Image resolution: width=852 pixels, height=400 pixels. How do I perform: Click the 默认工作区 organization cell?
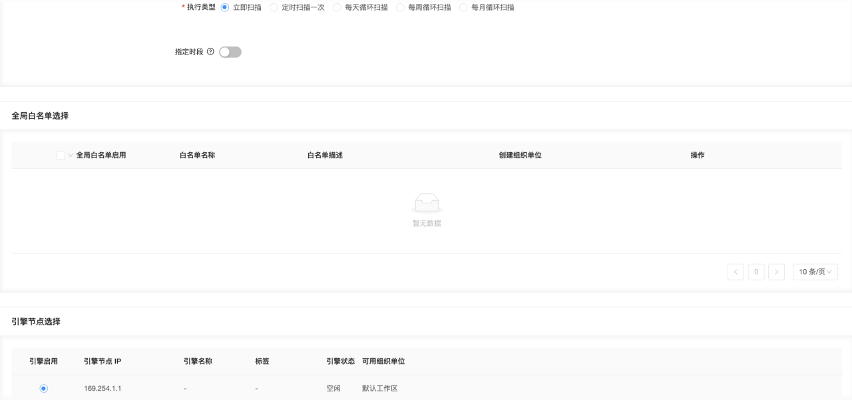(x=380, y=388)
